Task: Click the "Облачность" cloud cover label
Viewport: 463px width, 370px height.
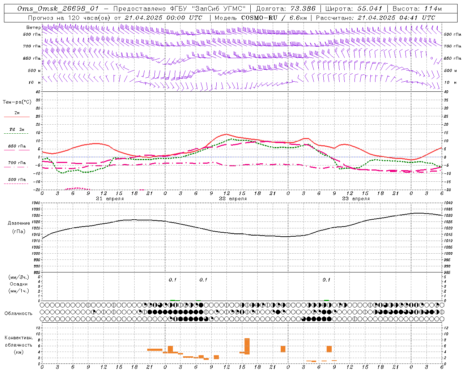Action: pyautogui.click(x=18, y=313)
